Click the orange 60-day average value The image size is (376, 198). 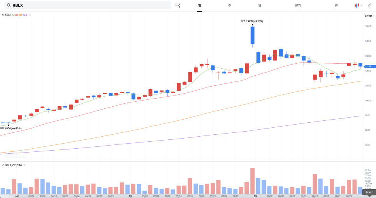click(x=20, y=15)
